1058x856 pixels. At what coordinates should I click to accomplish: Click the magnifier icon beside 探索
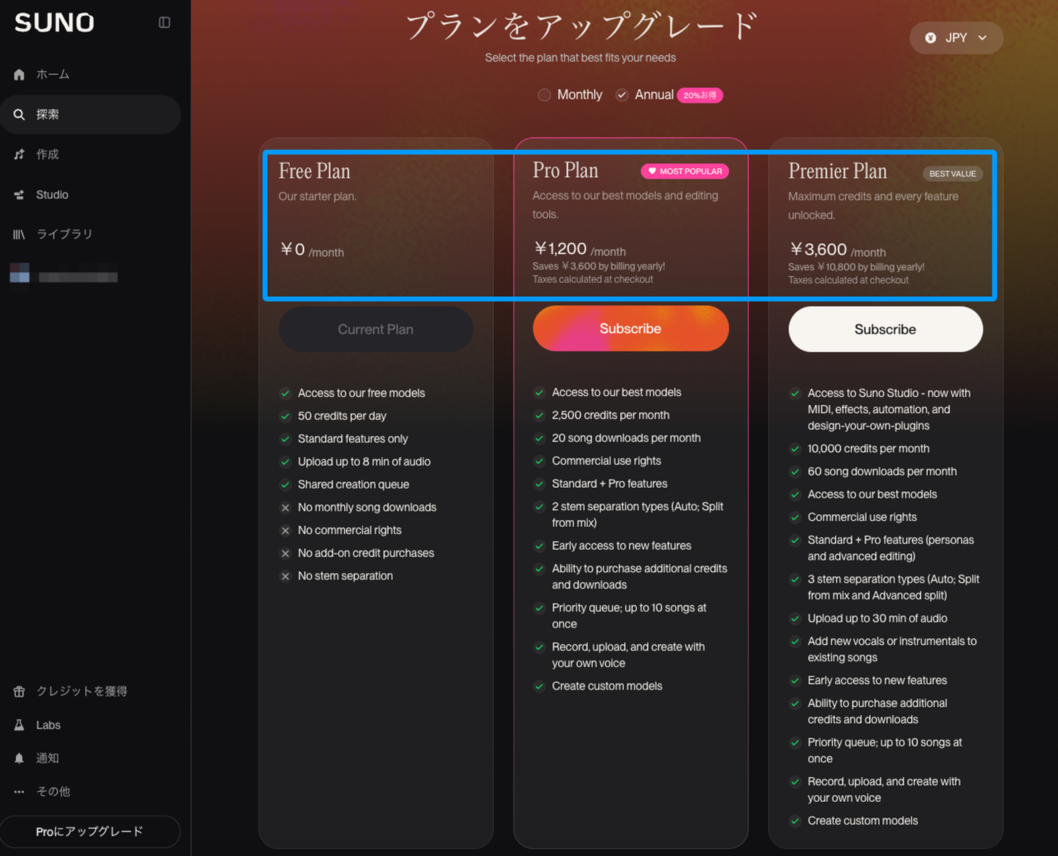pyautogui.click(x=19, y=114)
